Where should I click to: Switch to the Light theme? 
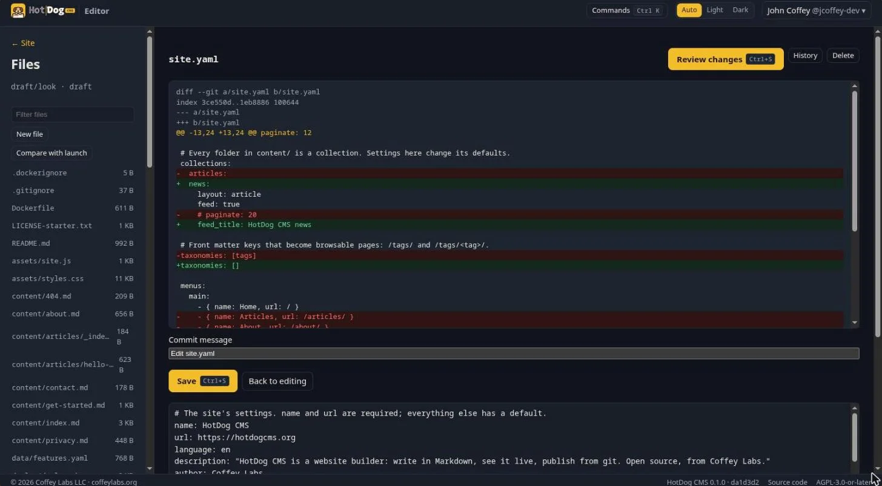[x=715, y=10]
